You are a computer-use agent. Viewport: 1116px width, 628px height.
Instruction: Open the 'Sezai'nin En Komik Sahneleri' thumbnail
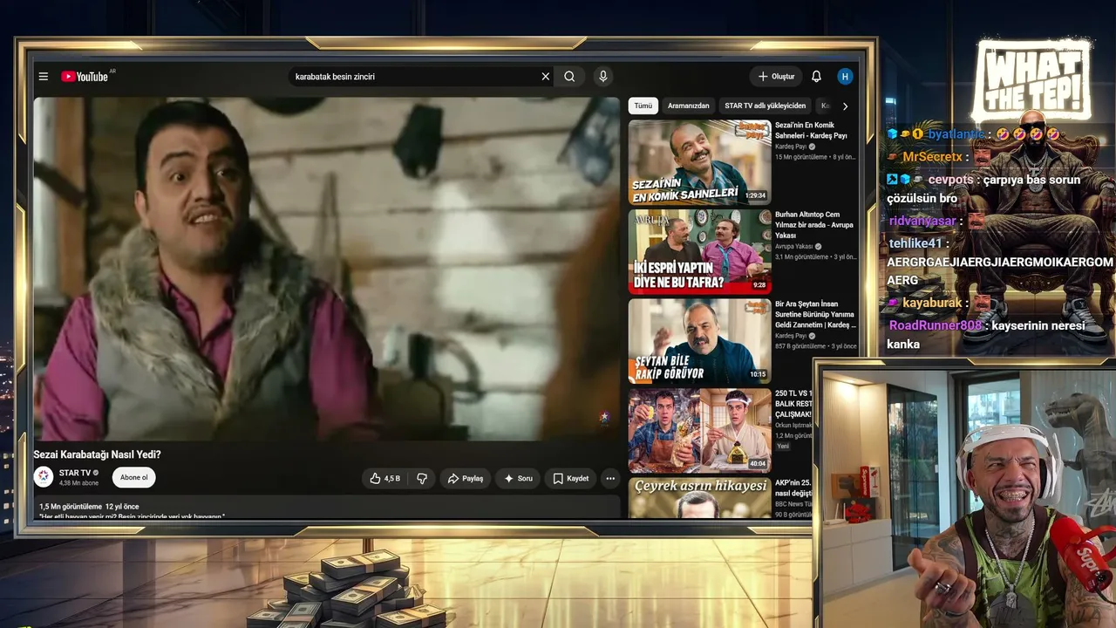700,161
